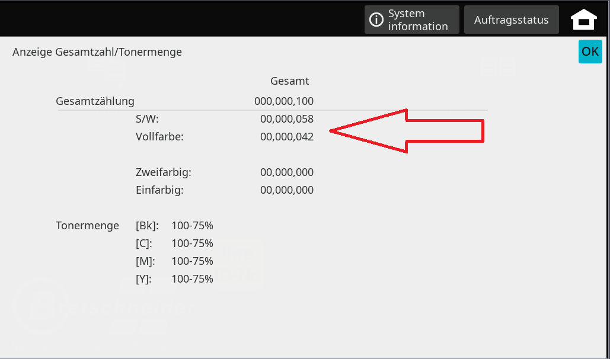This screenshot has width=610, height=359.
Task: Open Auftragsstatus job status
Action: [511, 20]
